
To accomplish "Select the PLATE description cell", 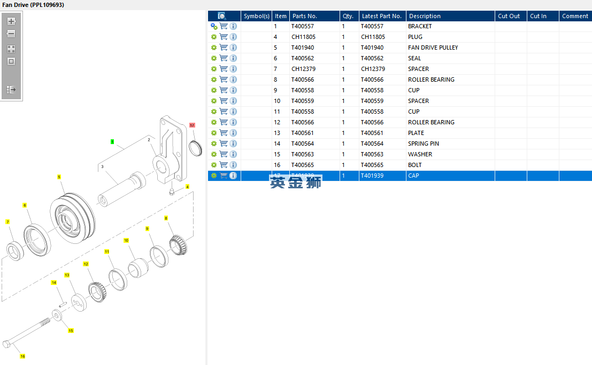I will [x=450, y=133].
